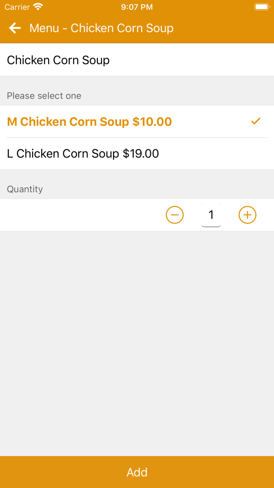This screenshot has width=274, height=488.
Task: Tap the Chicken Corn Soup item name row
Action: pyautogui.click(x=58, y=60)
